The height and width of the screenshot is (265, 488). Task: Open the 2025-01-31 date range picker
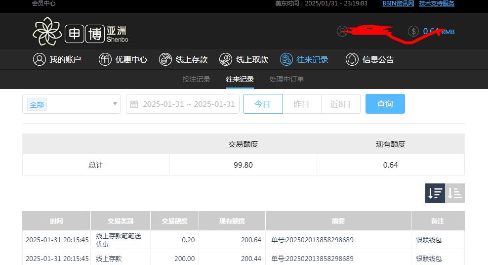(x=183, y=104)
